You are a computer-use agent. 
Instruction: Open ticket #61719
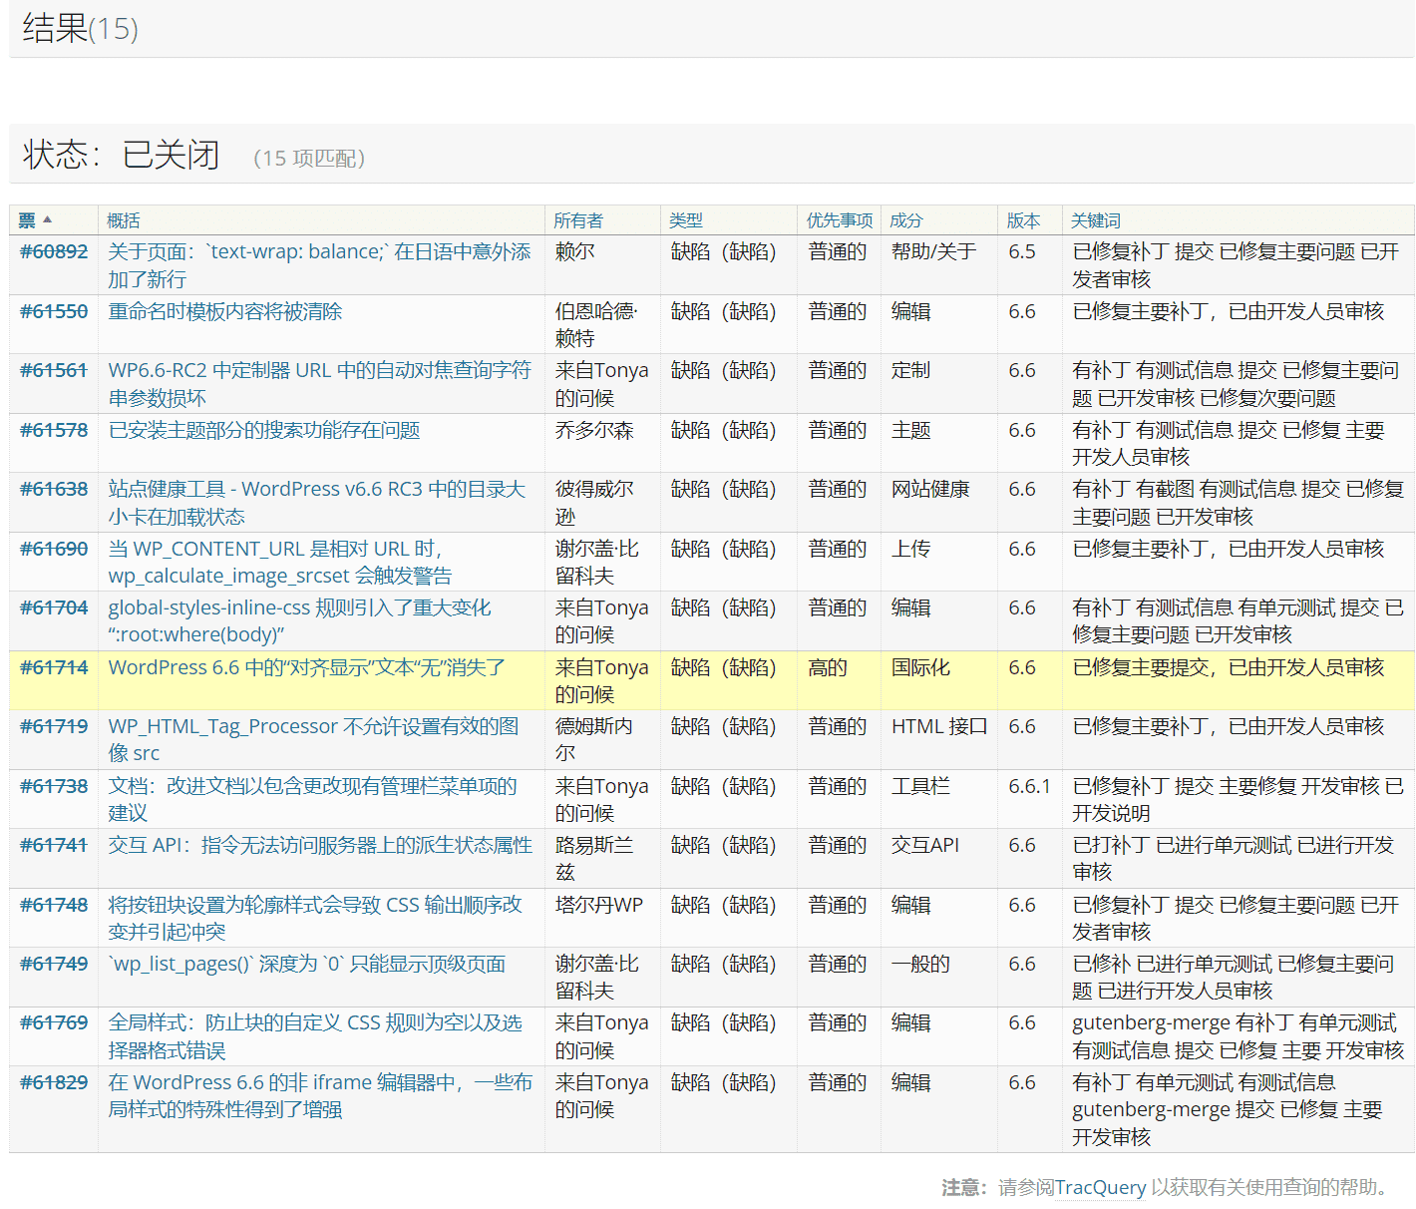click(x=54, y=726)
